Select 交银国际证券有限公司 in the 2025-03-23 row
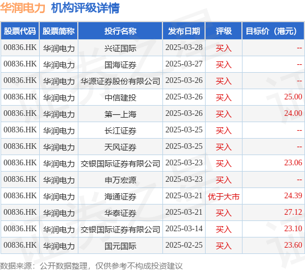 [120, 164]
